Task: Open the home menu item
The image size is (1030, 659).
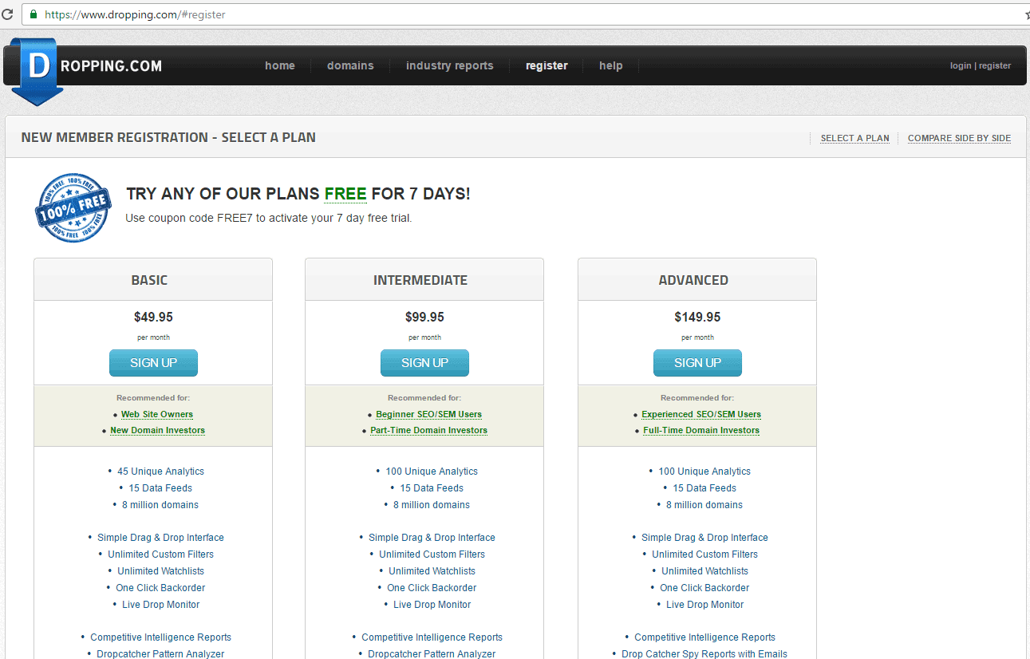Action: tap(280, 65)
